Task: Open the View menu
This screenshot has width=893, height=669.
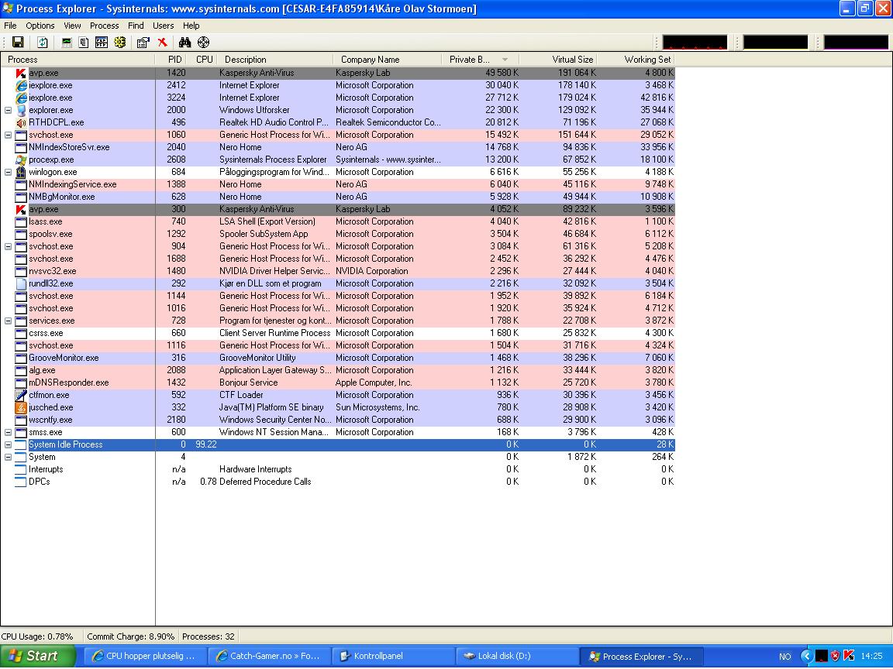Action: (72, 26)
